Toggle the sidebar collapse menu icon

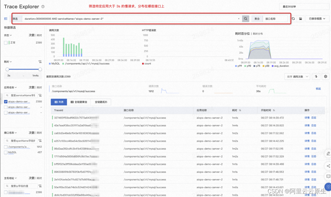coord(6,19)
